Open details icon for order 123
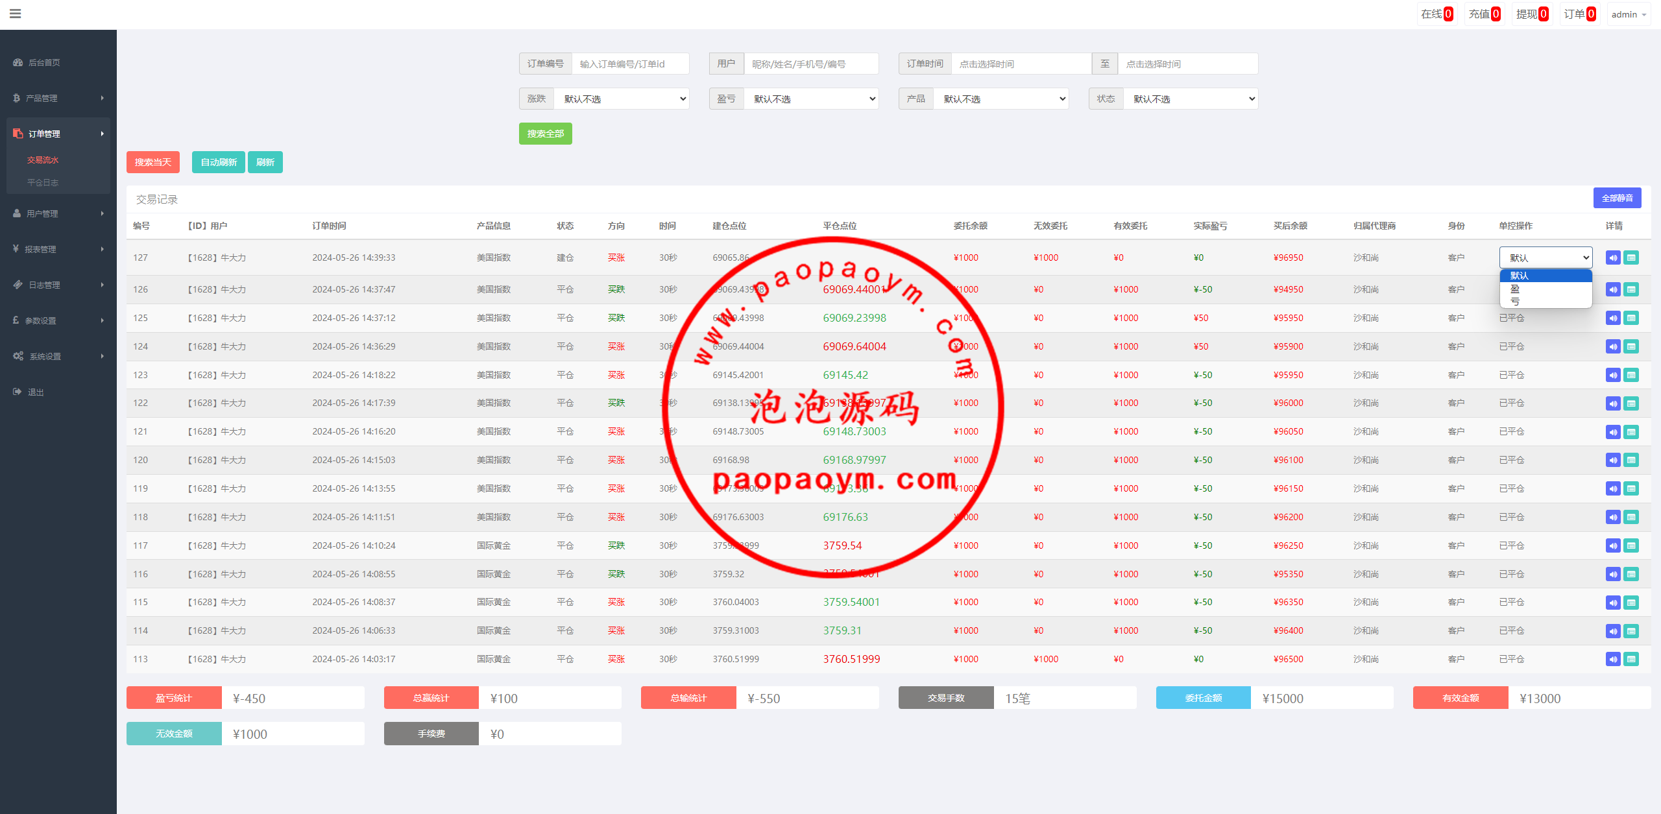1661x814 pixels. pyautogui.click(x=1631, y=376)
